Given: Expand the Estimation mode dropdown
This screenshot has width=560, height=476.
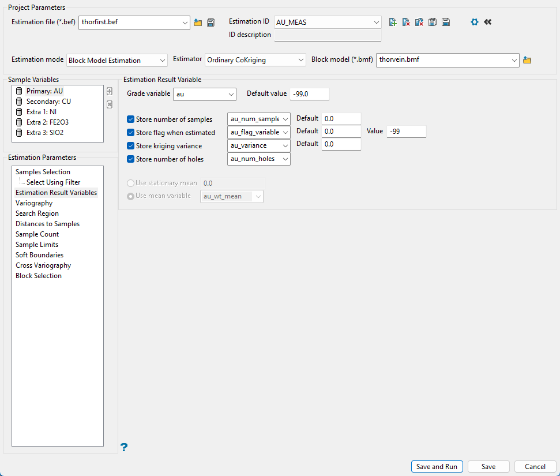Looking at the screenshot, I should pos(117,60).
